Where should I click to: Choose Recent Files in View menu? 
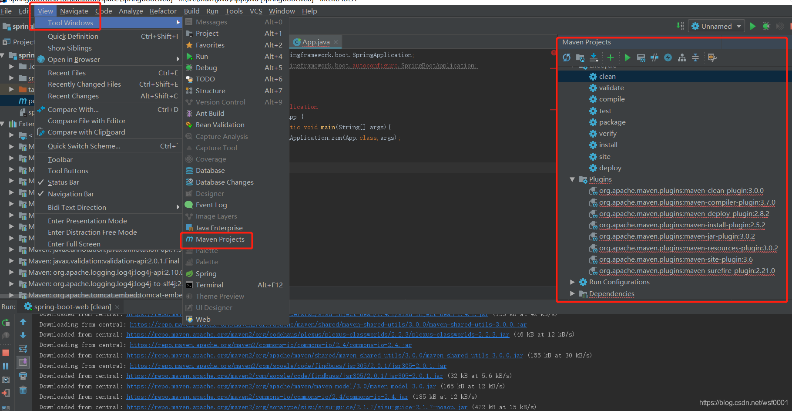[108, 73]
